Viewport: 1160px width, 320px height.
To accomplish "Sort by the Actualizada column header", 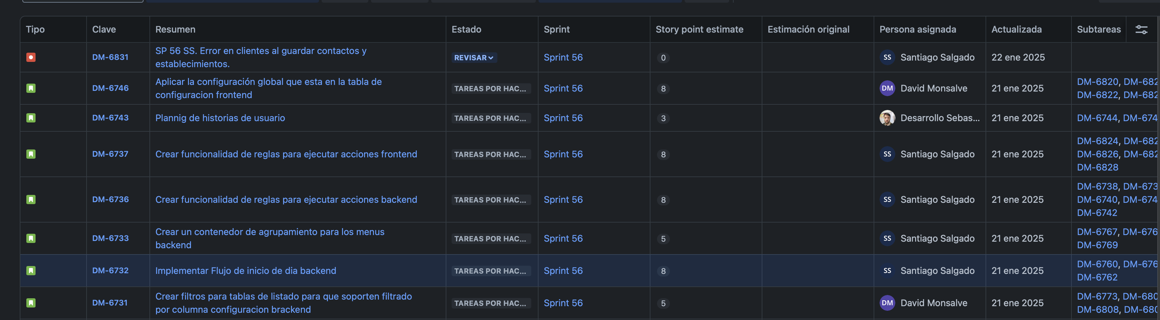I will tap(1016, 29).
